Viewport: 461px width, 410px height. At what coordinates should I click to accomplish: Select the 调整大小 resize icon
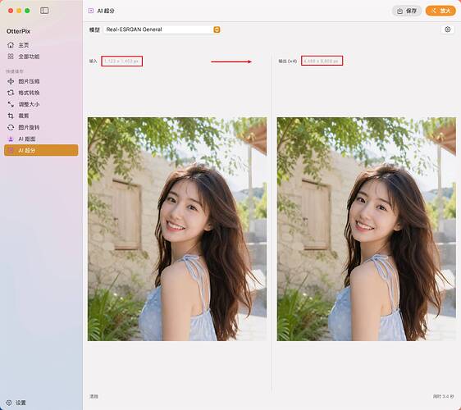click(x=11, y=104)
